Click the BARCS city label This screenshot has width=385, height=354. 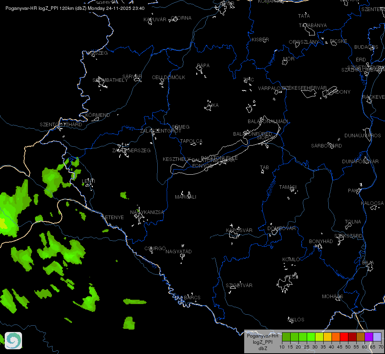pos(192,297)
